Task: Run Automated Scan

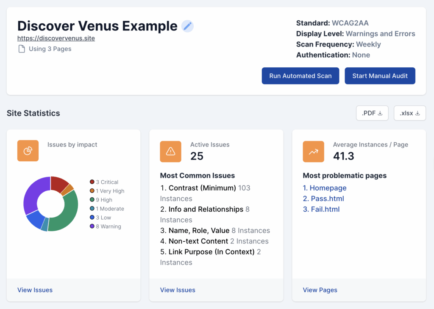Action: point(300,76)
